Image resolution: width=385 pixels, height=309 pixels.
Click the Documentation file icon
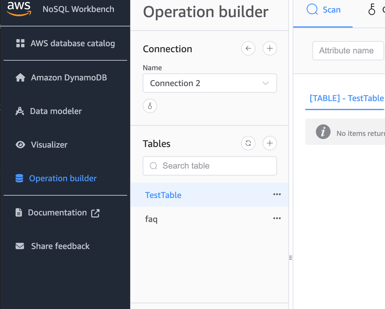click(19, 212)
